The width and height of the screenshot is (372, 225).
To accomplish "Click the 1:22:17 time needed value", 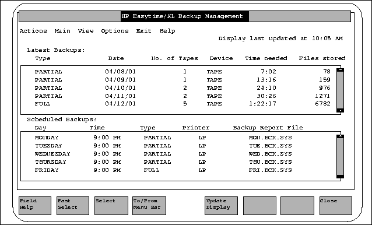I will pos(262,104).
